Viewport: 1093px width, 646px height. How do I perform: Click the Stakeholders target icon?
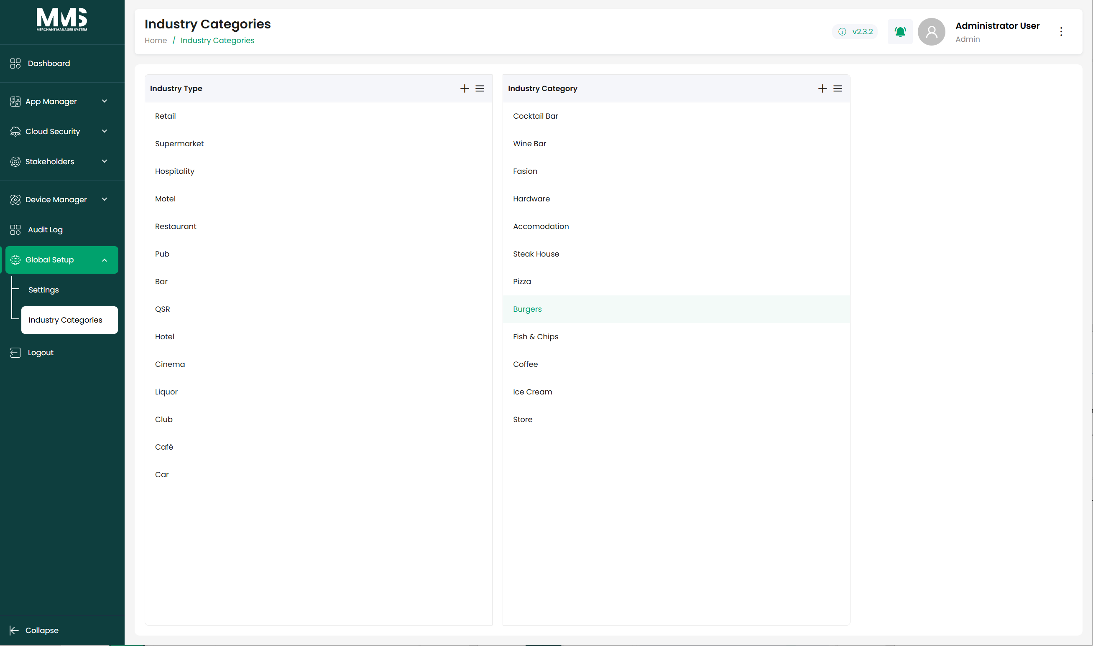click(15, 161)
